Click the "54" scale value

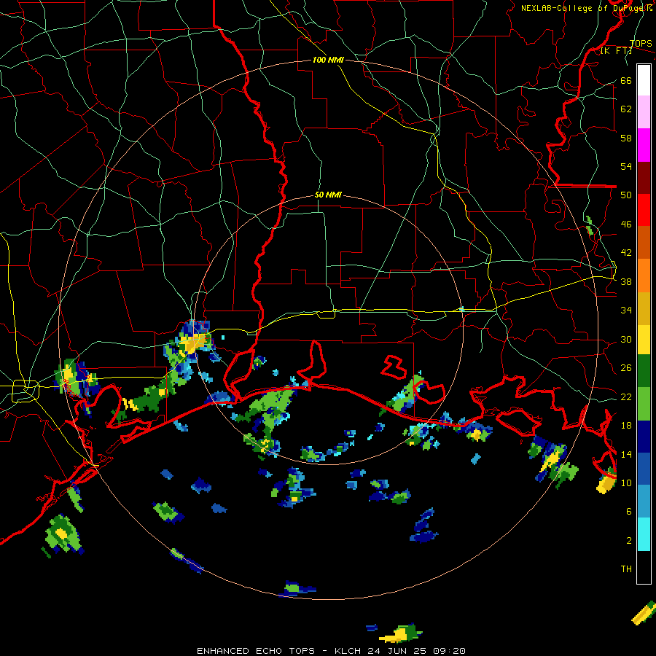626,166
